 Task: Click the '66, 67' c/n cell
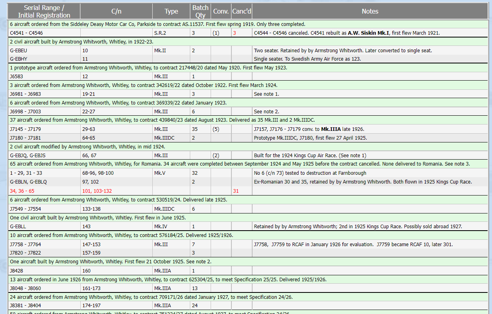pyautogui.click(x=116, y=155)
